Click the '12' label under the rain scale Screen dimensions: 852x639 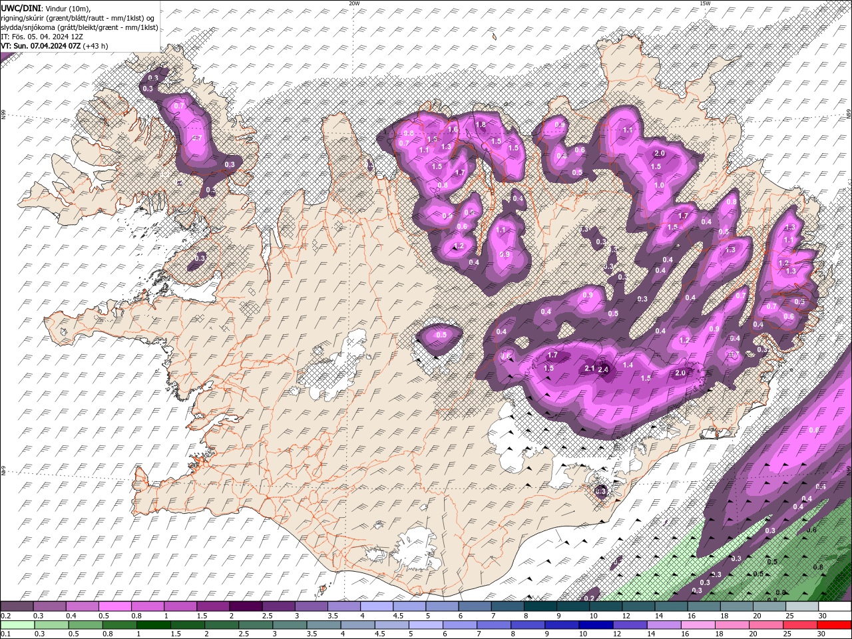click(x=617, y=634)
